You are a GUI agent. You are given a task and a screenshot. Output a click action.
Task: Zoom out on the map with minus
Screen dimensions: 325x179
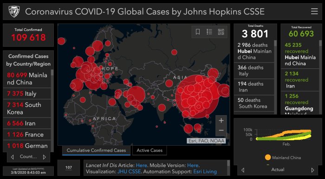point(221,130)
